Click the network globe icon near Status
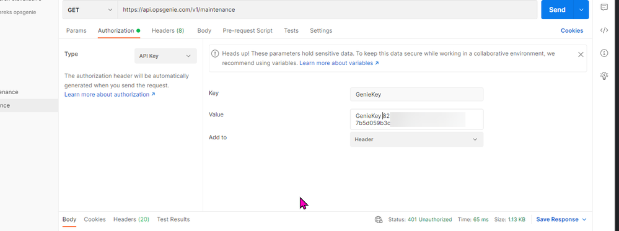 coord(379,220)
